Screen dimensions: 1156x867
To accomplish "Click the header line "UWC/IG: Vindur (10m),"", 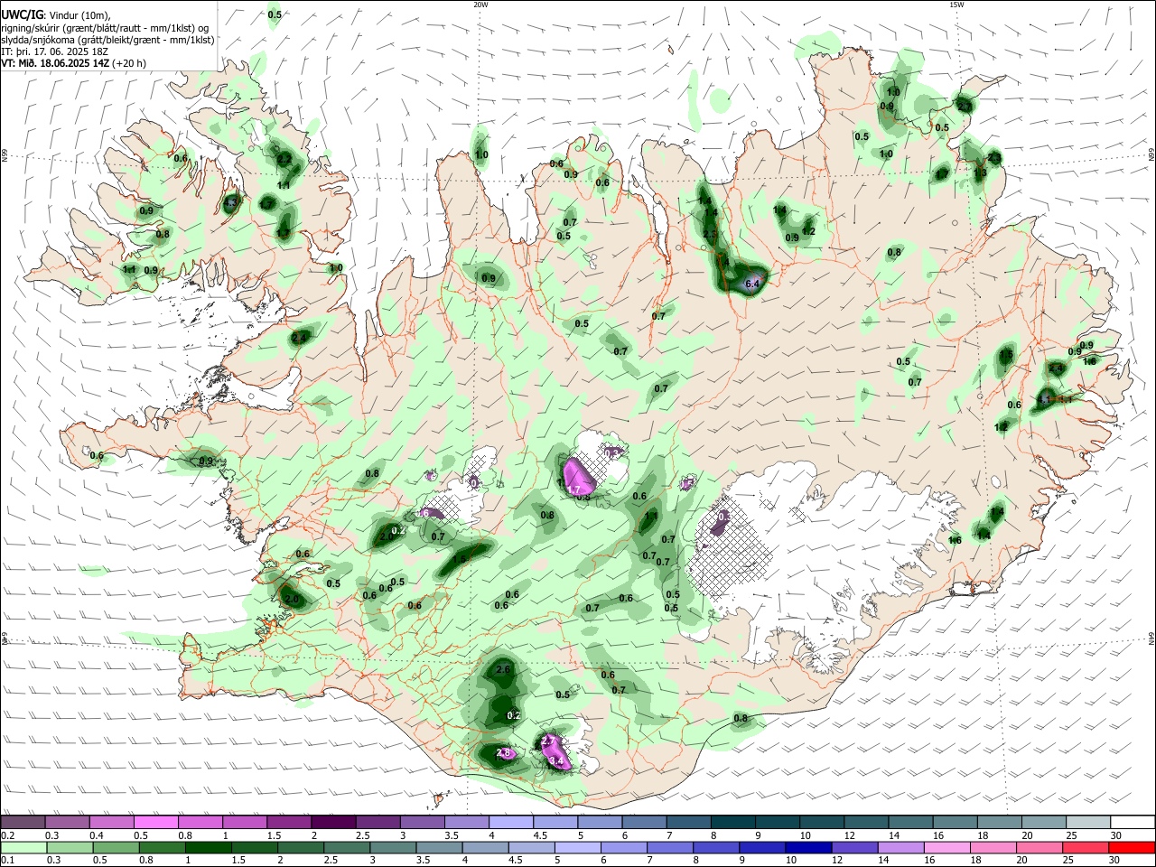I will [x=55, y=14].
